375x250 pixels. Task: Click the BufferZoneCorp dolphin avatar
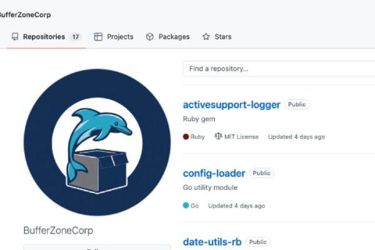pos(97,142)
